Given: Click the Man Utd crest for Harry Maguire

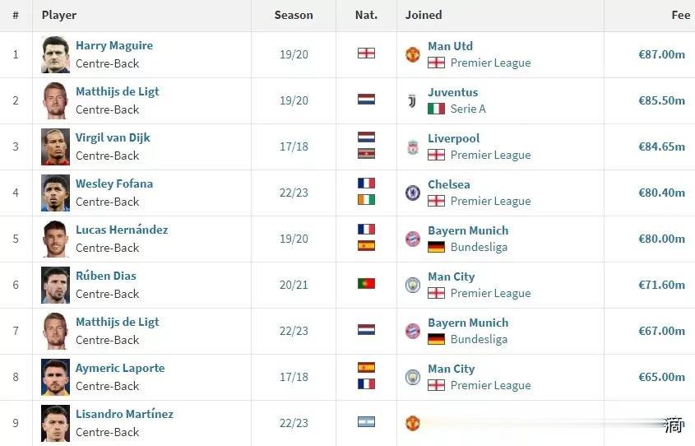Looking at the screenshot, I should click(413, 54).
